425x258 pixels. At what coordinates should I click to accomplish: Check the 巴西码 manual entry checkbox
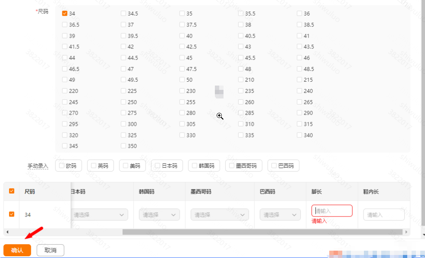click(x=273, y=166)
